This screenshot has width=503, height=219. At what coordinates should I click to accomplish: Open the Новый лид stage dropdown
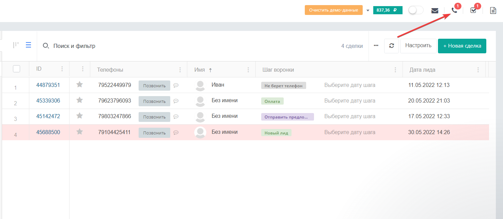[x=276, y=133]
